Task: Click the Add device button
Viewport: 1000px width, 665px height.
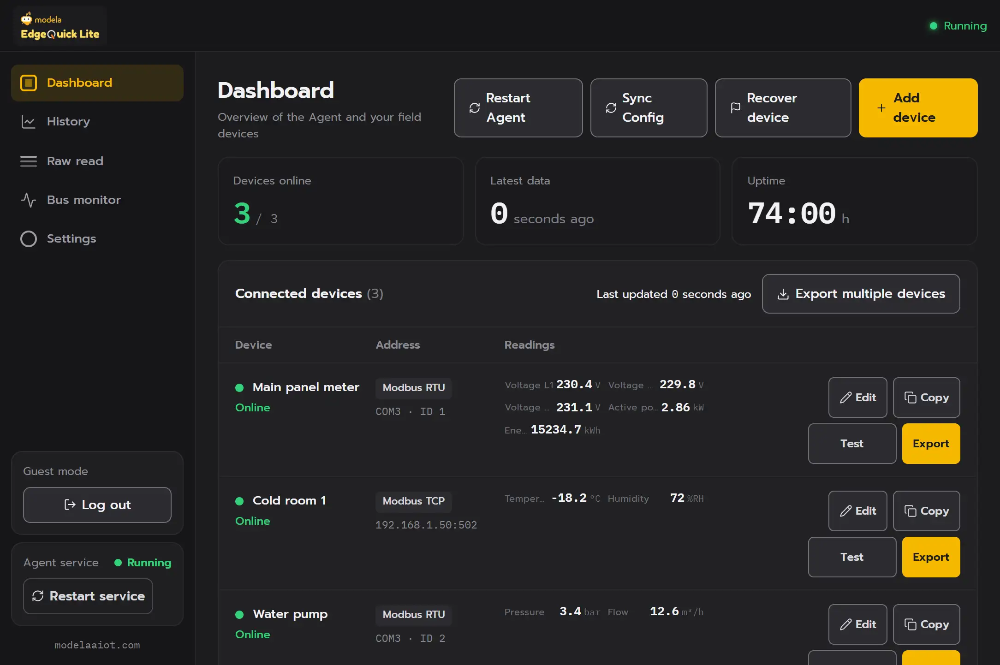Action: tap(918, 108)
